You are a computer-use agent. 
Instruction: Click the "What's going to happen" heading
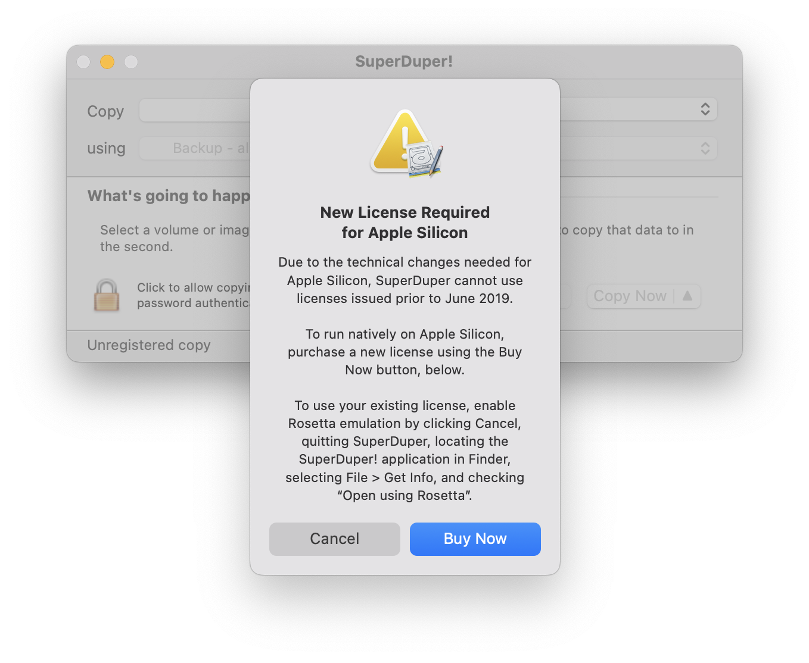click(169, 196)
